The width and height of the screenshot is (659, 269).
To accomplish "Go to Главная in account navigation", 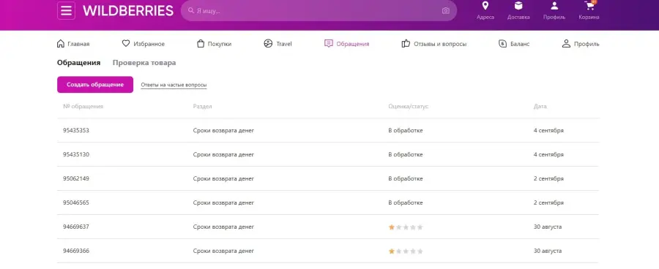I will [x=72, y=44].
